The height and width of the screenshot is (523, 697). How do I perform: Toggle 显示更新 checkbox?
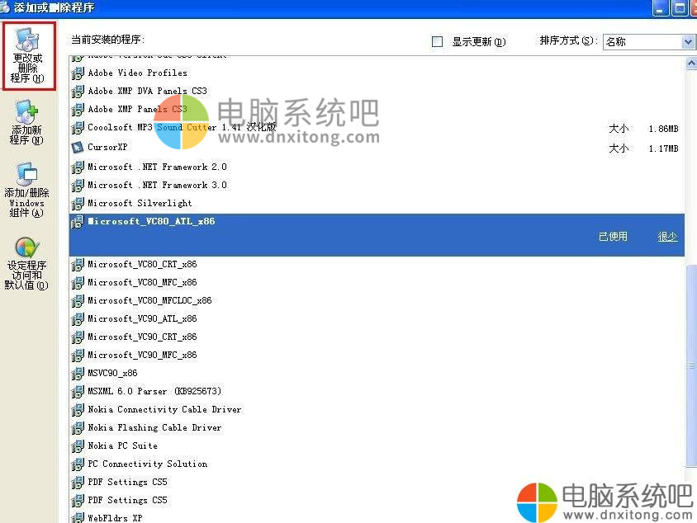(438, 42)
